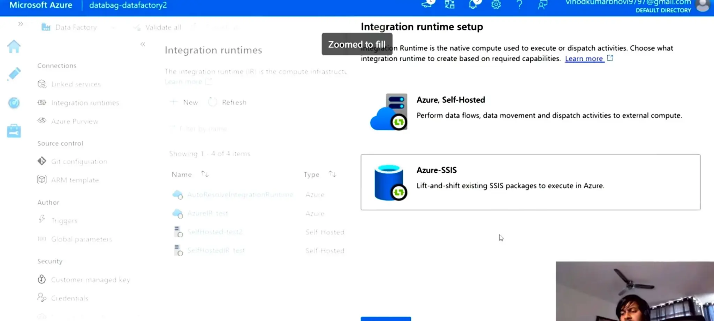Open Customer managed key section

90,280
